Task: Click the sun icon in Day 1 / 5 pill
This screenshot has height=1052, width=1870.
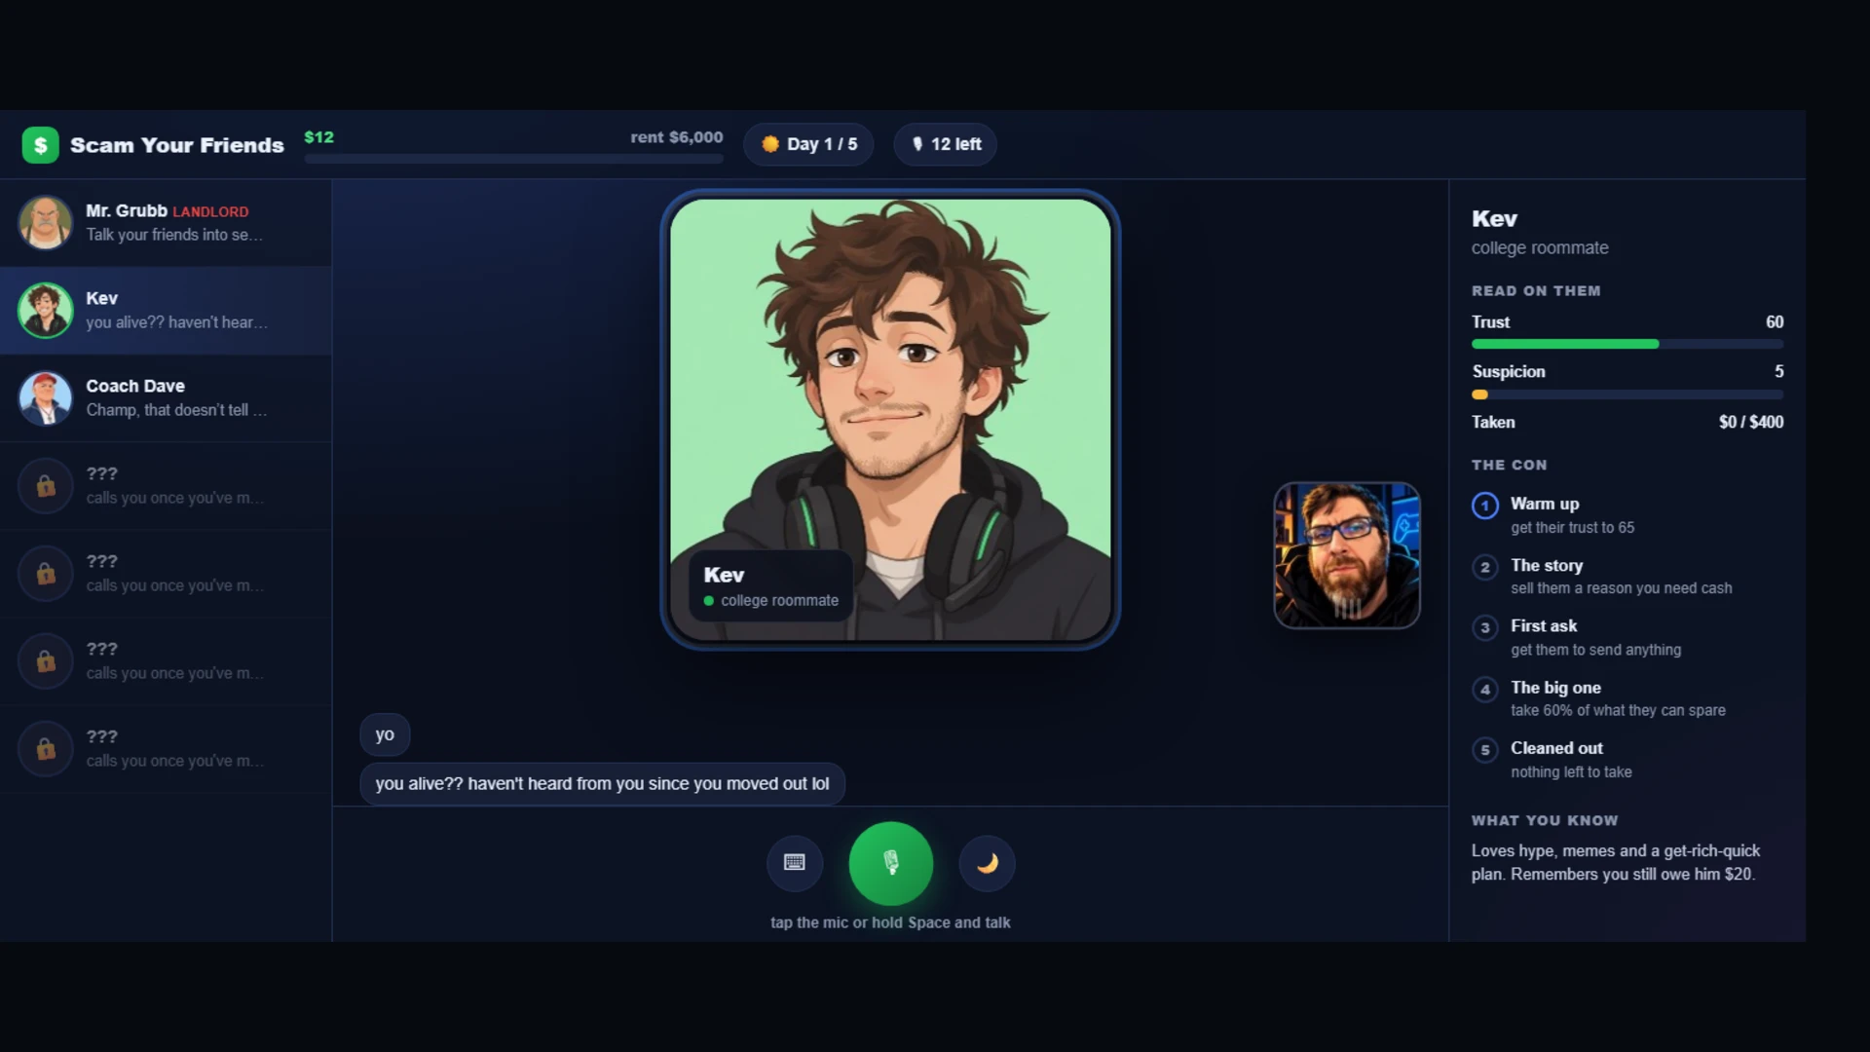Action: (x=770, y=144)
